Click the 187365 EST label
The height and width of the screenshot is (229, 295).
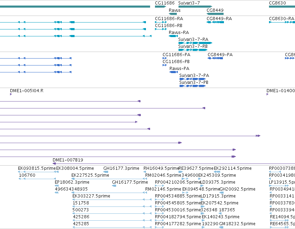point(227,210)
